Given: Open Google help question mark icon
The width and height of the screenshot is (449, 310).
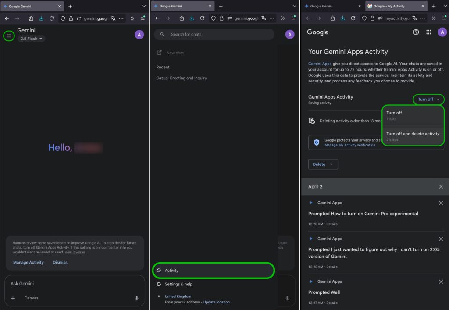Looking at the screenshot, I should 416,32.
